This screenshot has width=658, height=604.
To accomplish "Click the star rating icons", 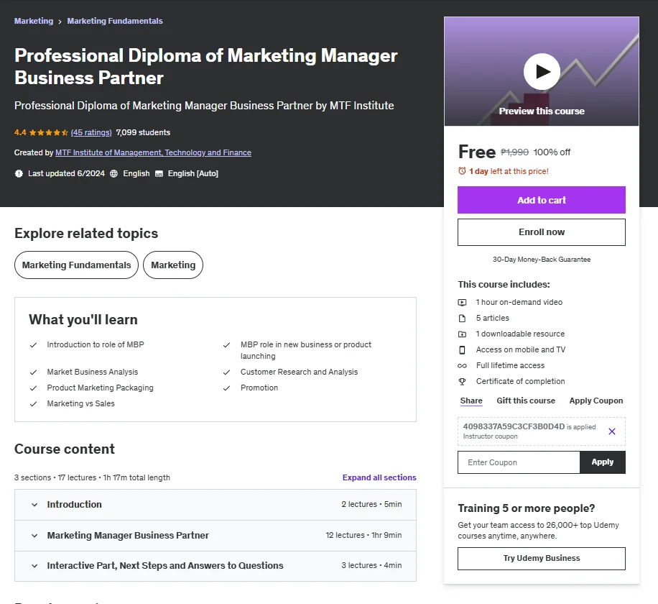I will coord(49,133).
